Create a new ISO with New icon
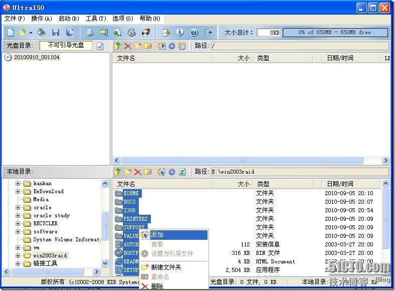This screenshot has height=291, width=395. tap(11, 33)
